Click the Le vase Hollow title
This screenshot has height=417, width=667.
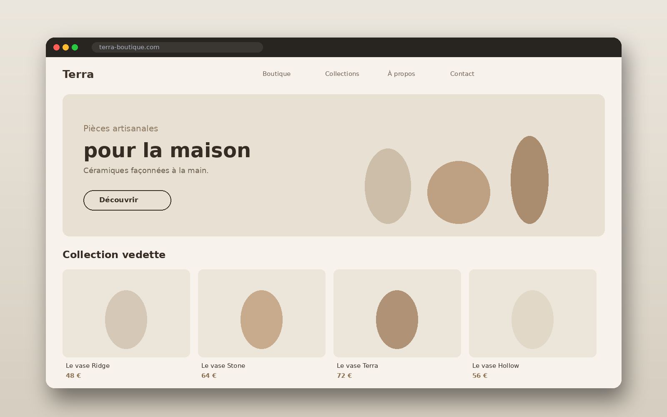tap(496, 366)
